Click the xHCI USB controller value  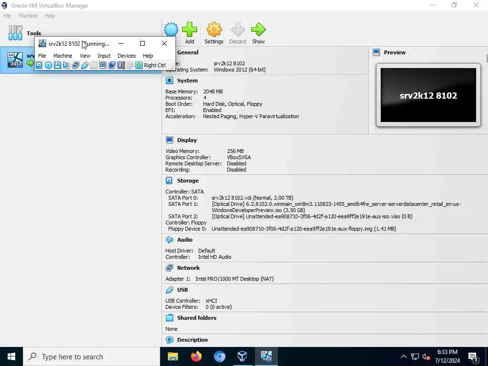click(211, 301)
